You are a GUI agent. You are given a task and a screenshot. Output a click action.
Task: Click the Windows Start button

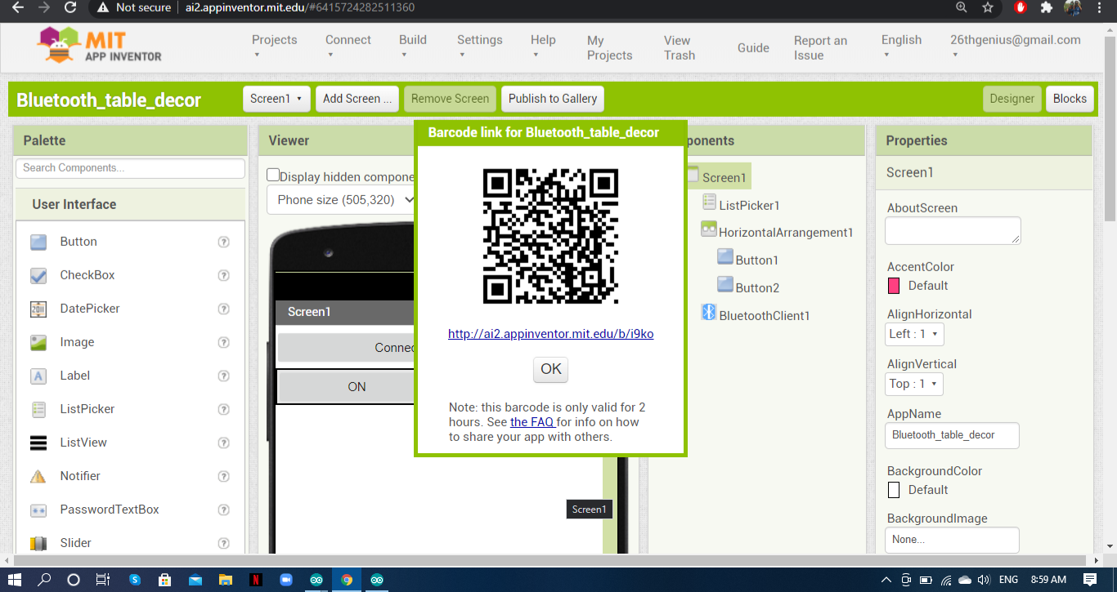click(x=15, y=580)
